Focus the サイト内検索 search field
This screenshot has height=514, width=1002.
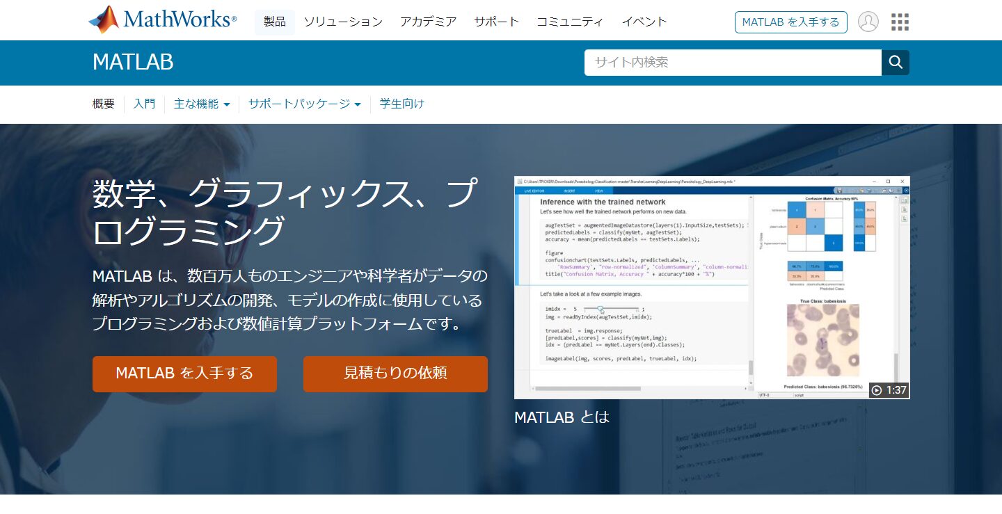point(732,63)
